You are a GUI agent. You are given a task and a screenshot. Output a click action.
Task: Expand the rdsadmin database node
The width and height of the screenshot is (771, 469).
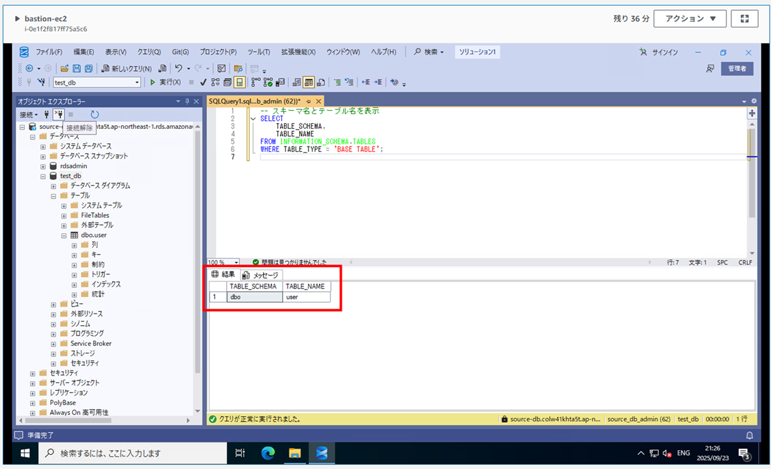[x=43, y=166]
